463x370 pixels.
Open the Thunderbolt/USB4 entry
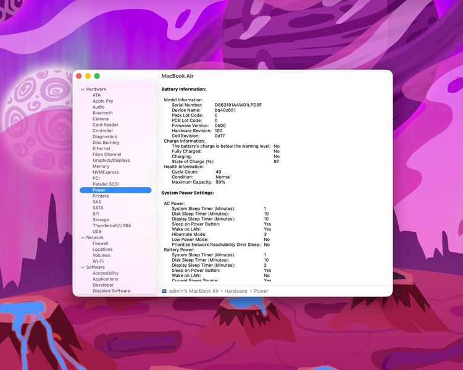point(112,226)
